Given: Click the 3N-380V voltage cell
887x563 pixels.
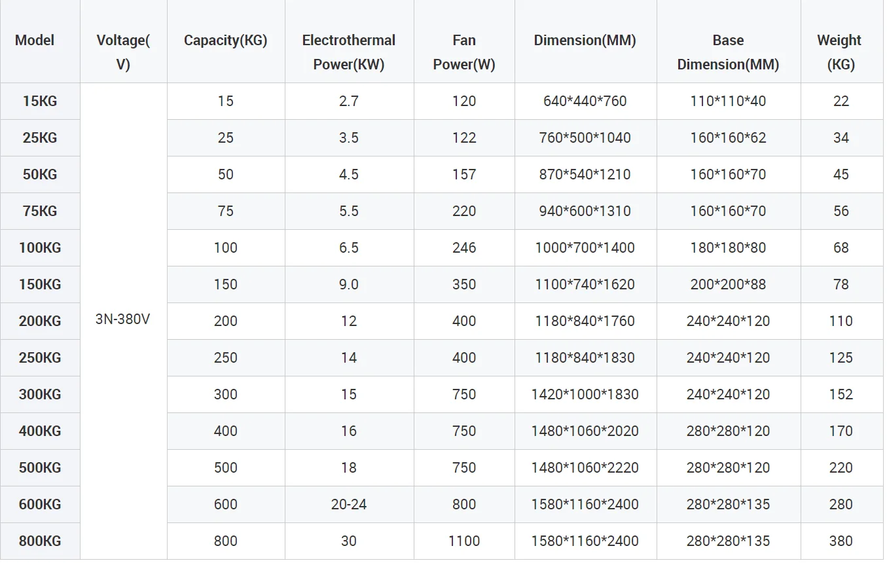Looking at the screenshot, I should (123, 321).
